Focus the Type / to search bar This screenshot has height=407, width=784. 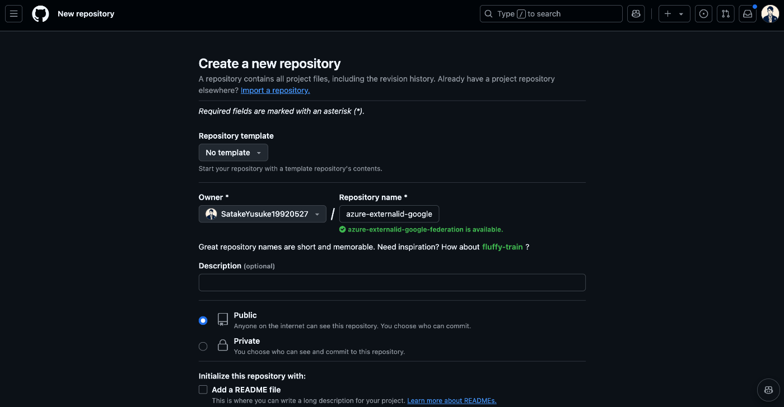click(x=551, y=14)
